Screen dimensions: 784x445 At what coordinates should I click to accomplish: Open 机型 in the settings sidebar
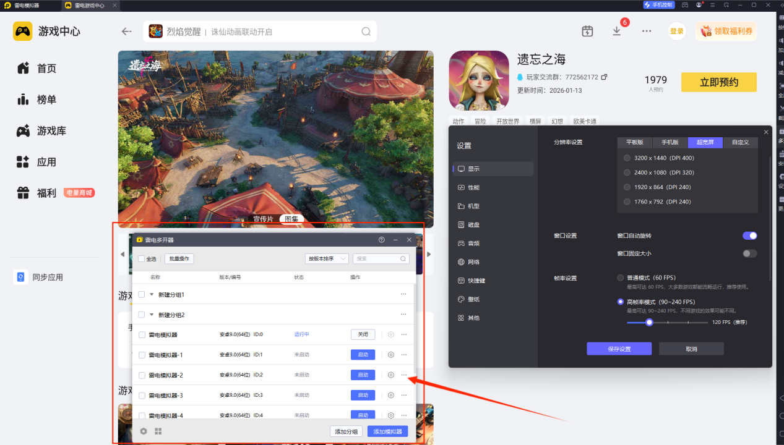pos(493,206)
